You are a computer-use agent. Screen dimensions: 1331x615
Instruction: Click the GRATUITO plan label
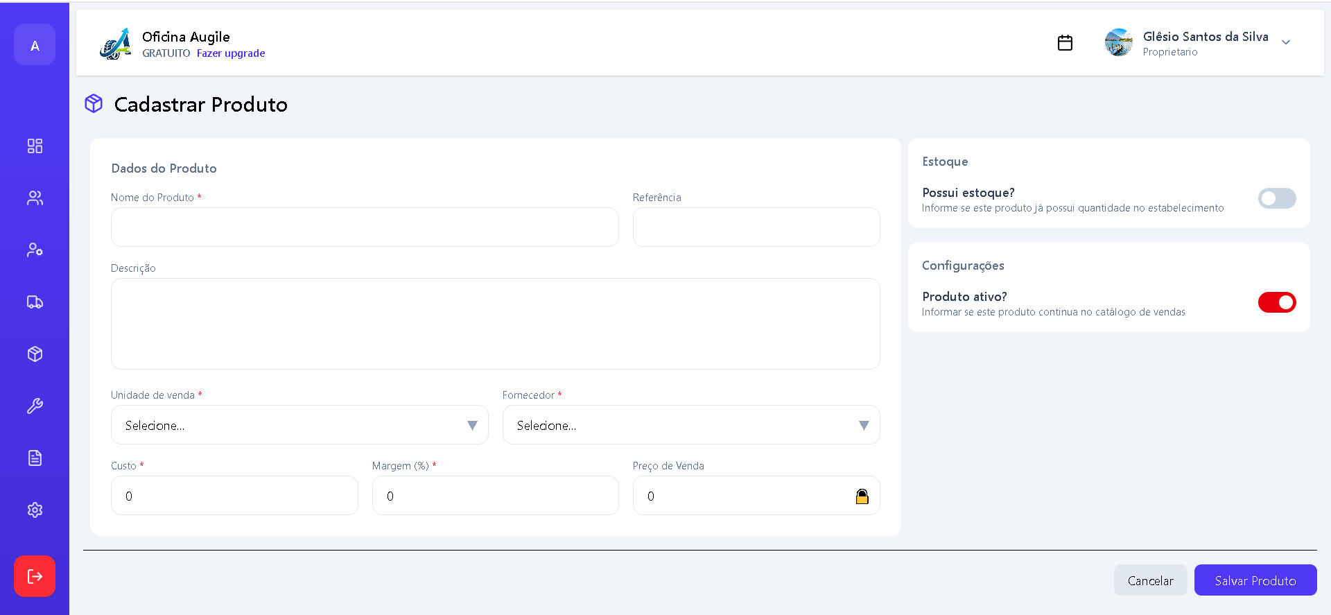(166, 53)
